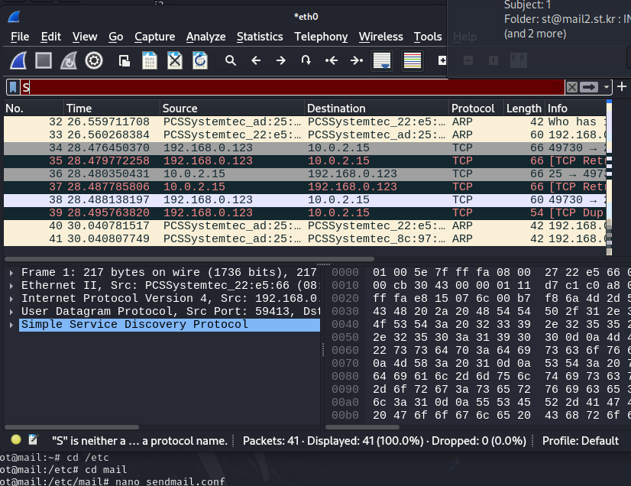This screenshot has height=486, width=631.
Task: Open the Statistics menu
Action: [x=260, y=37]
